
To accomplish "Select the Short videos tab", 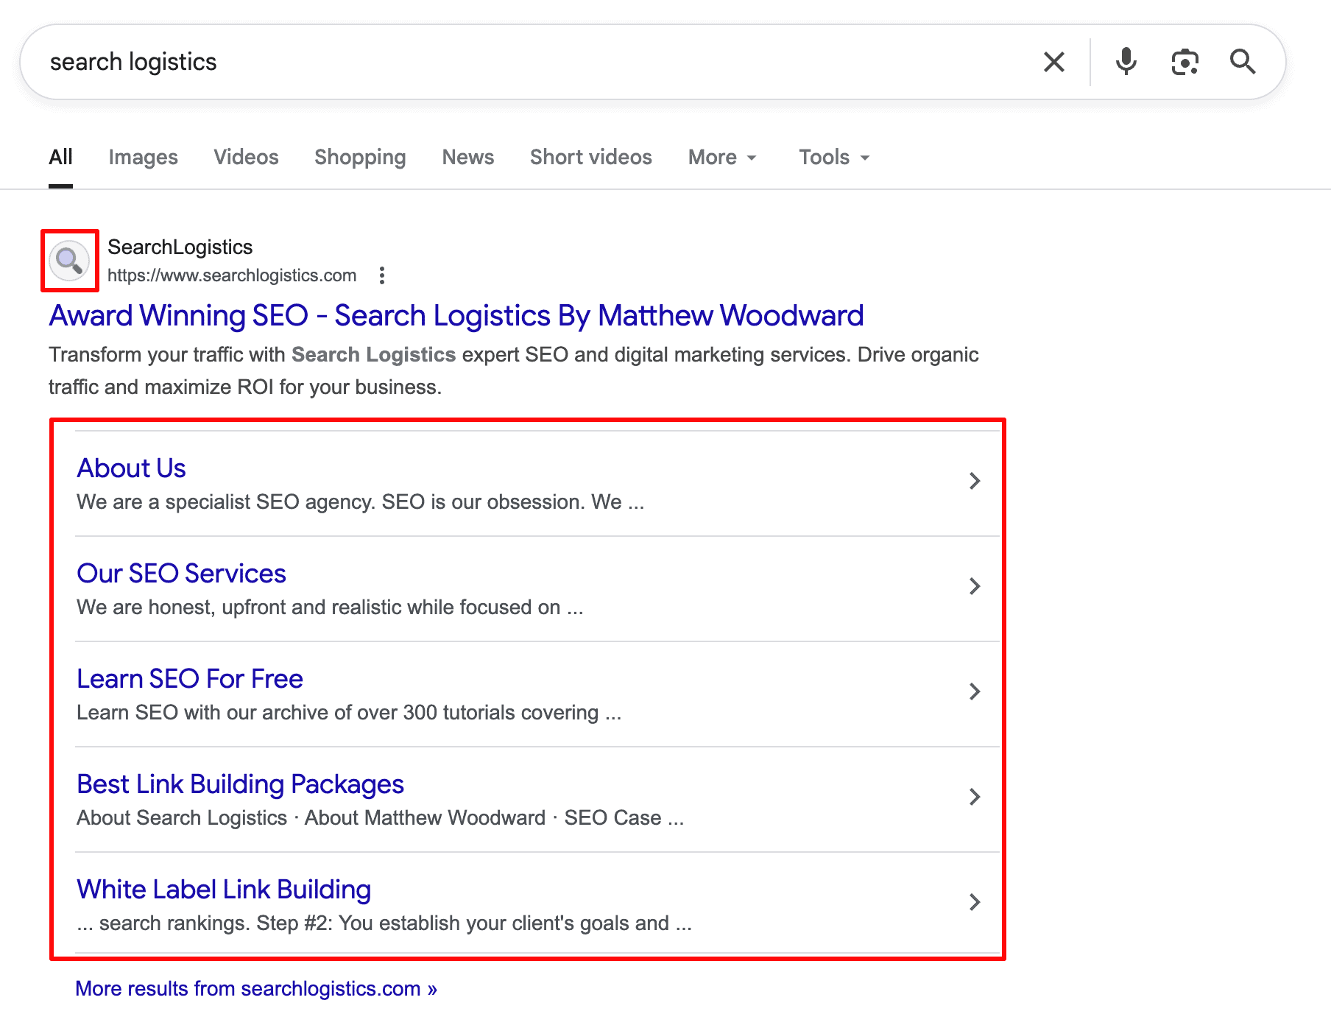I will [590, 158].
